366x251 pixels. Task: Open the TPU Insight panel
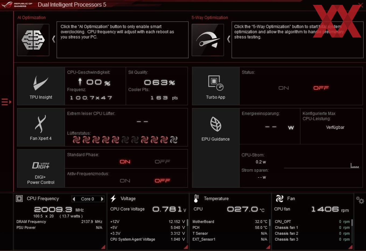tap(41, 86)
